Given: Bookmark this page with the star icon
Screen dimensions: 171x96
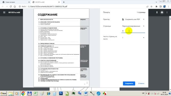Looking at the screenshot, I should (151, 6).
